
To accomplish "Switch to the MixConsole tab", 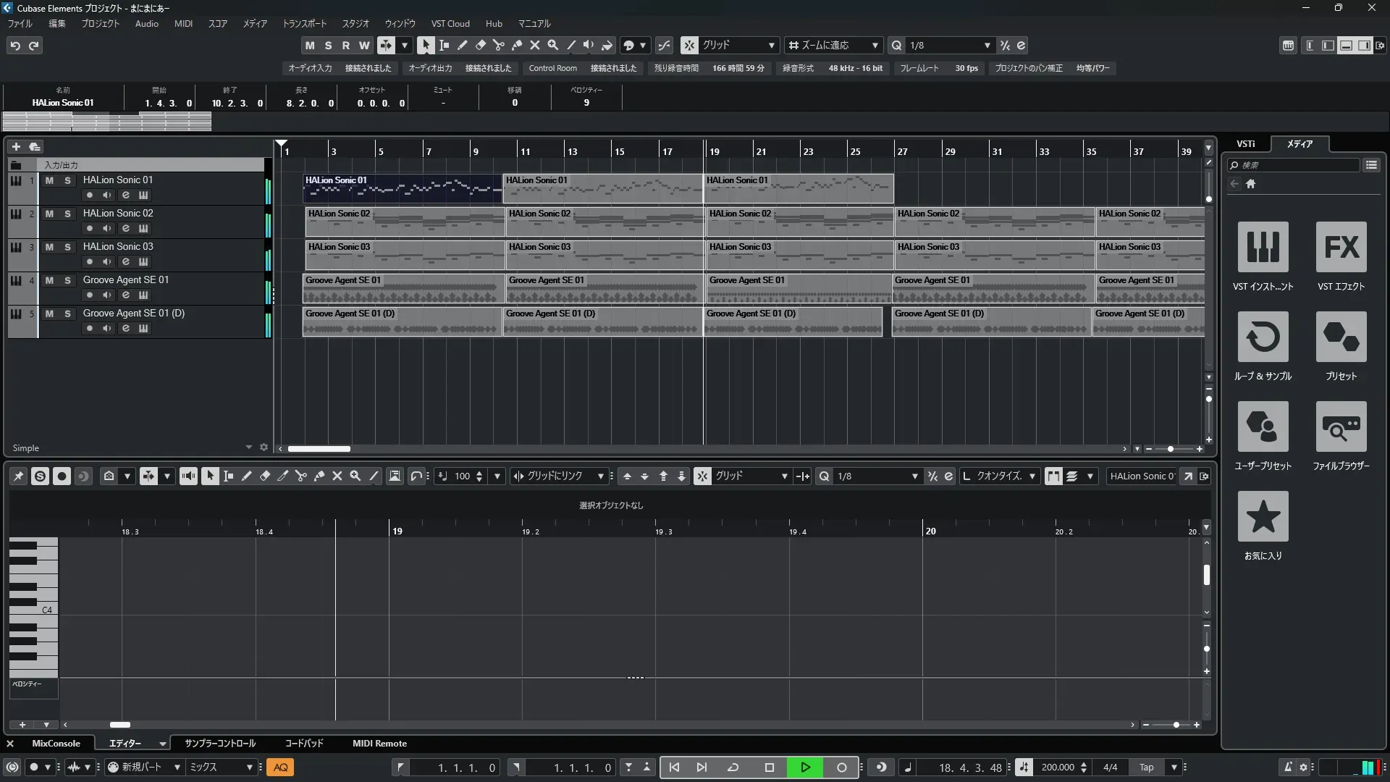I will pos(56,744).
